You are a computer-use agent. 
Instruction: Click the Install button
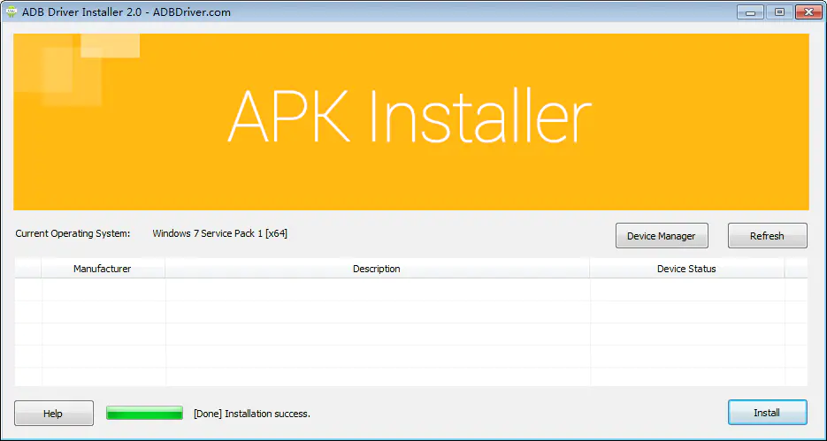click(767, 413)
